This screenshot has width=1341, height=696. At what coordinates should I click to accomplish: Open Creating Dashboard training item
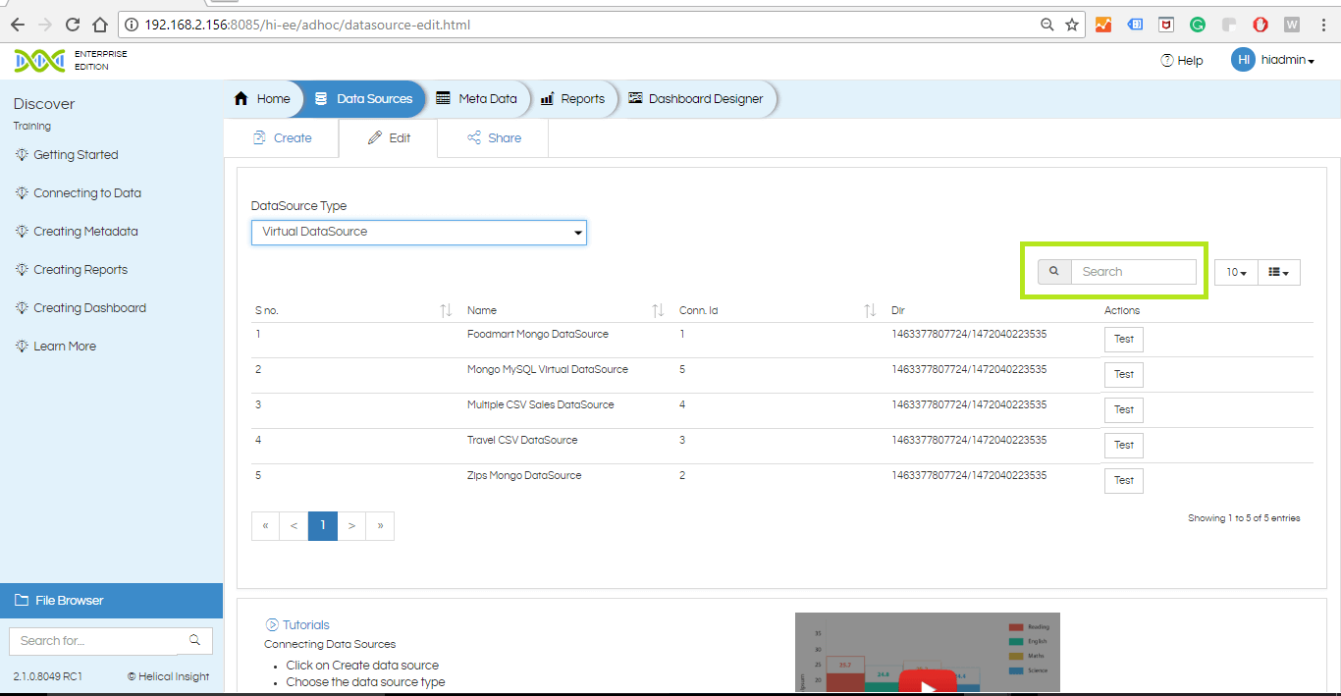click(80, 308)
